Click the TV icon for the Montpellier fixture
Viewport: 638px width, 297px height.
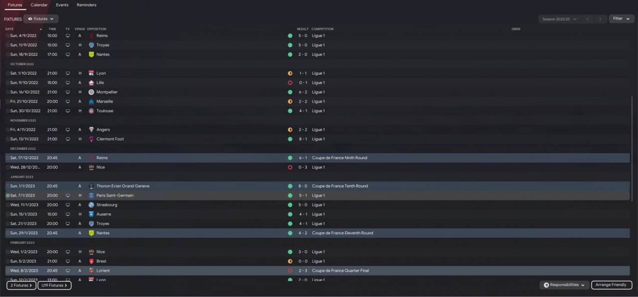(68, 92)
